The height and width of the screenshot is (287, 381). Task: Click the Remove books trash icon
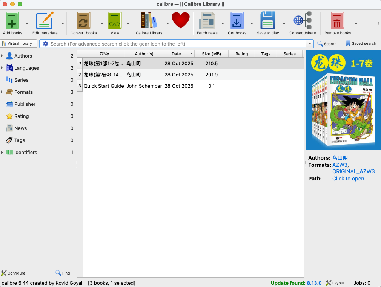pos(337,21)
